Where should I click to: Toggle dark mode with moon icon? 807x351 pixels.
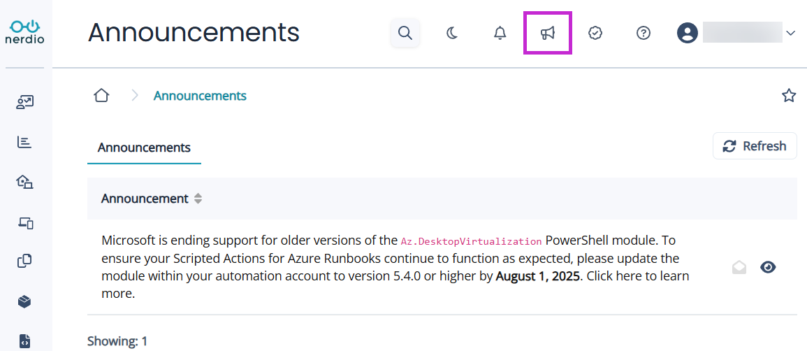452,33
